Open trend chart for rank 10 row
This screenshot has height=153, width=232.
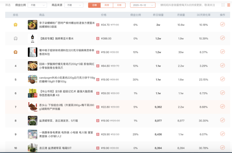(x=222, y=148)
